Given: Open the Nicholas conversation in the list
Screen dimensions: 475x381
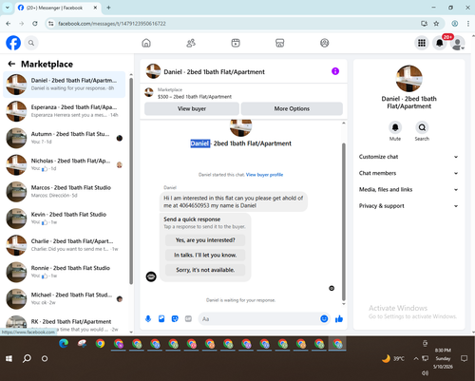Looking at the screenshot, I should point(65,164).
